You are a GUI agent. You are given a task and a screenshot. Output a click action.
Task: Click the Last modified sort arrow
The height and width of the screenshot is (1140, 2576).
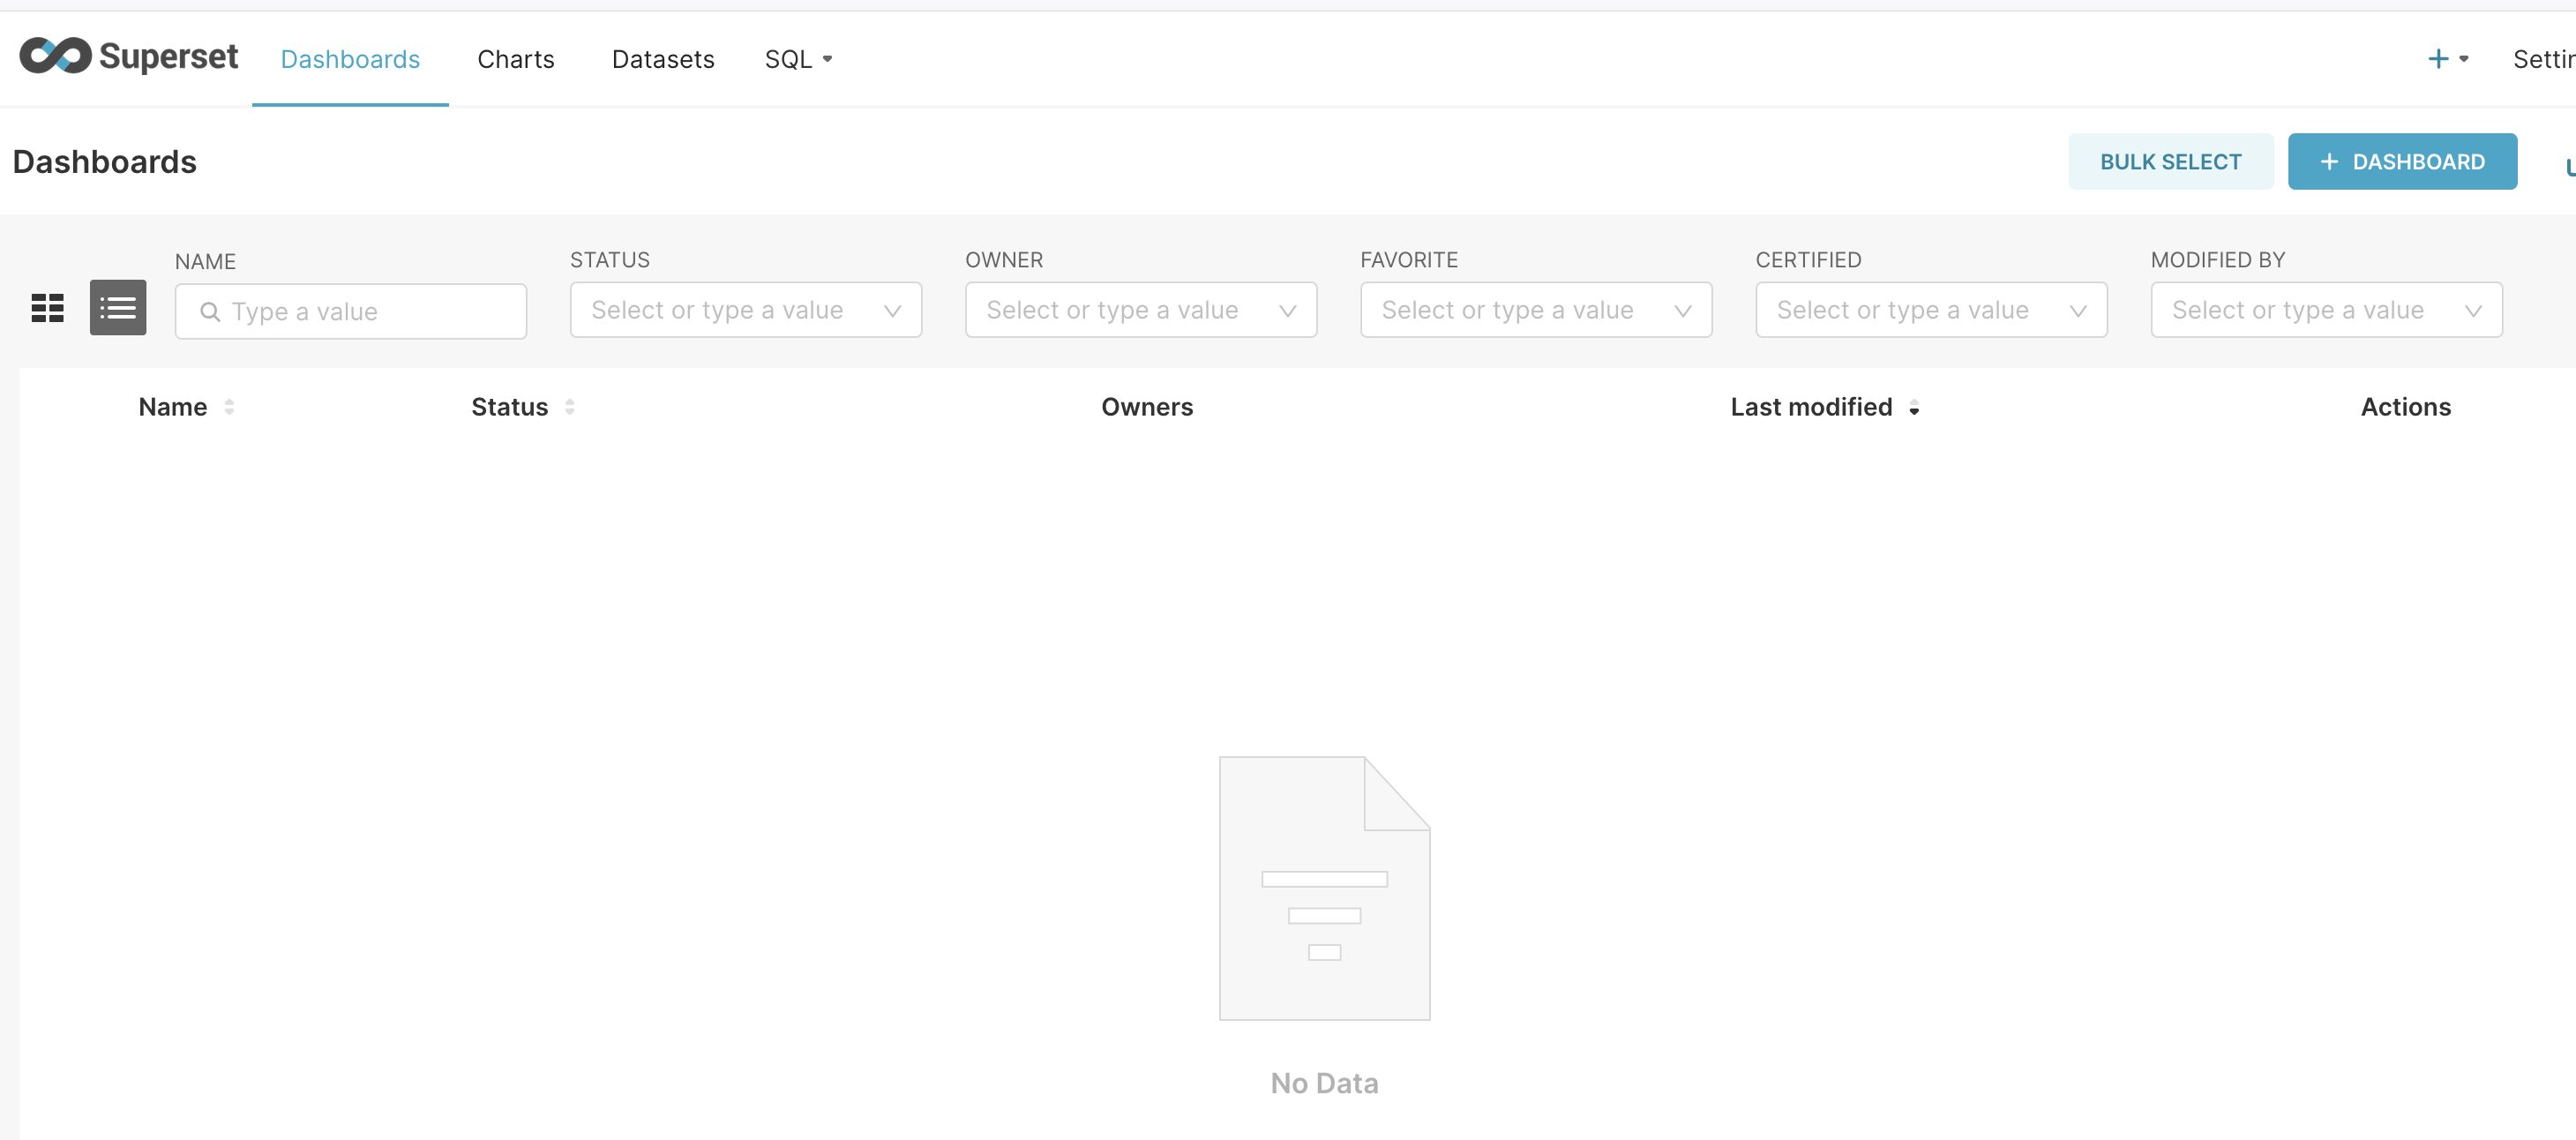(1913, 408)
